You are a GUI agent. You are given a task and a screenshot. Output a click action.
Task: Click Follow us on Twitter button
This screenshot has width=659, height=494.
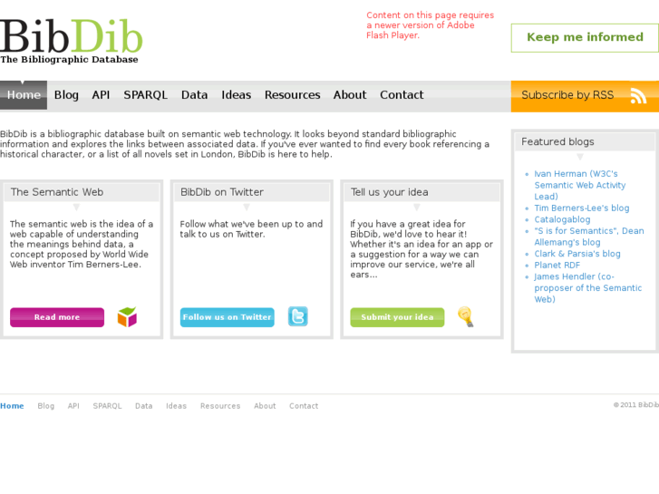pos(227,317)
